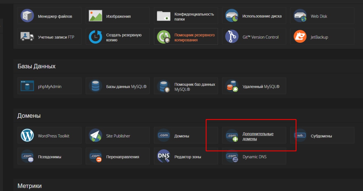
Task: Follow the Конфиденциальность папки link
Action: pos(194,17)
